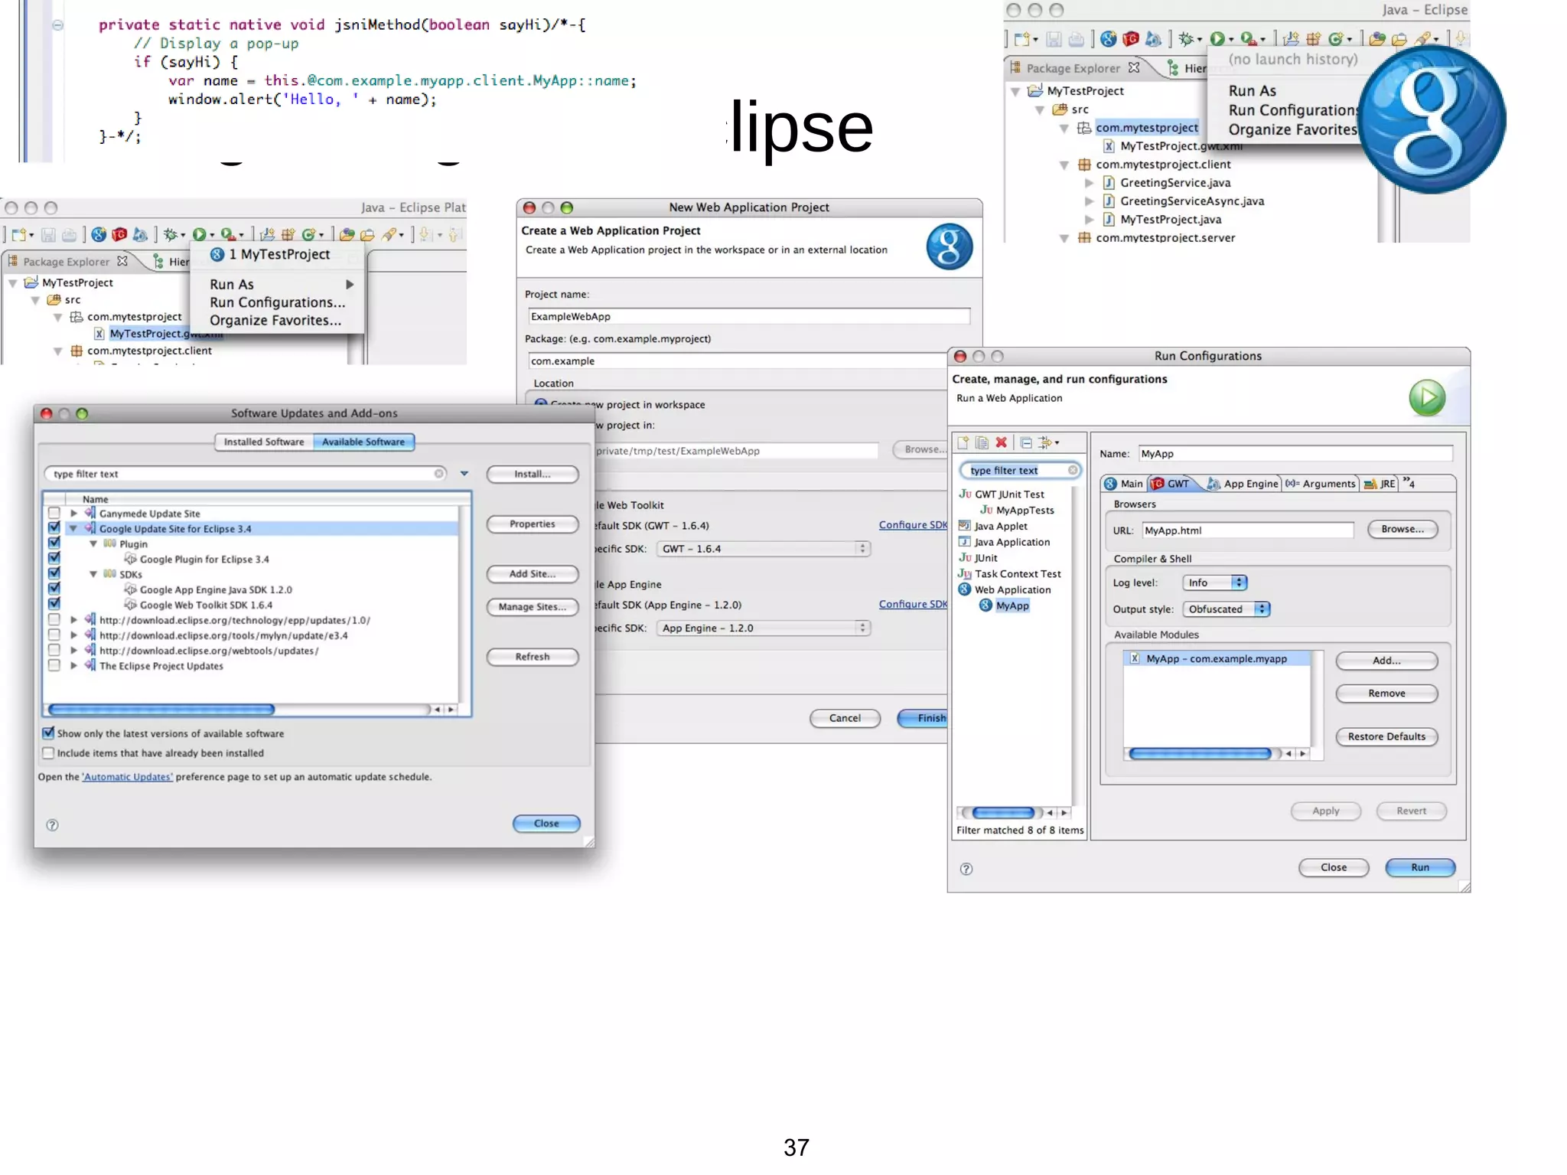
Task: Click the External Tools run icon in the 'no launch history' window
Action: 1248,38
